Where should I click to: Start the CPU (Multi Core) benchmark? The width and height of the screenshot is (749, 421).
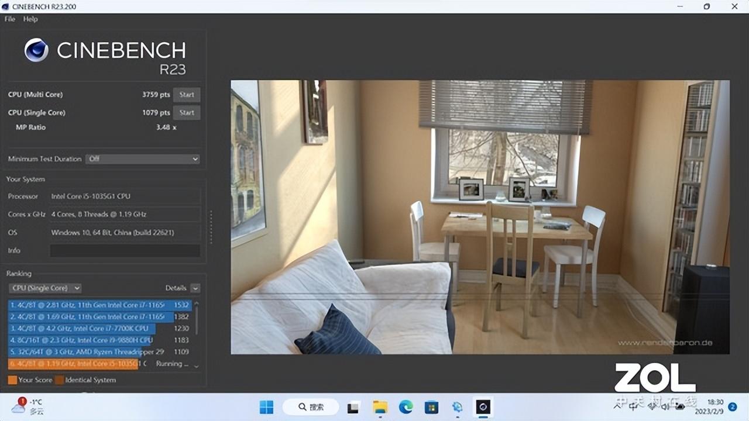click(187, 94)
